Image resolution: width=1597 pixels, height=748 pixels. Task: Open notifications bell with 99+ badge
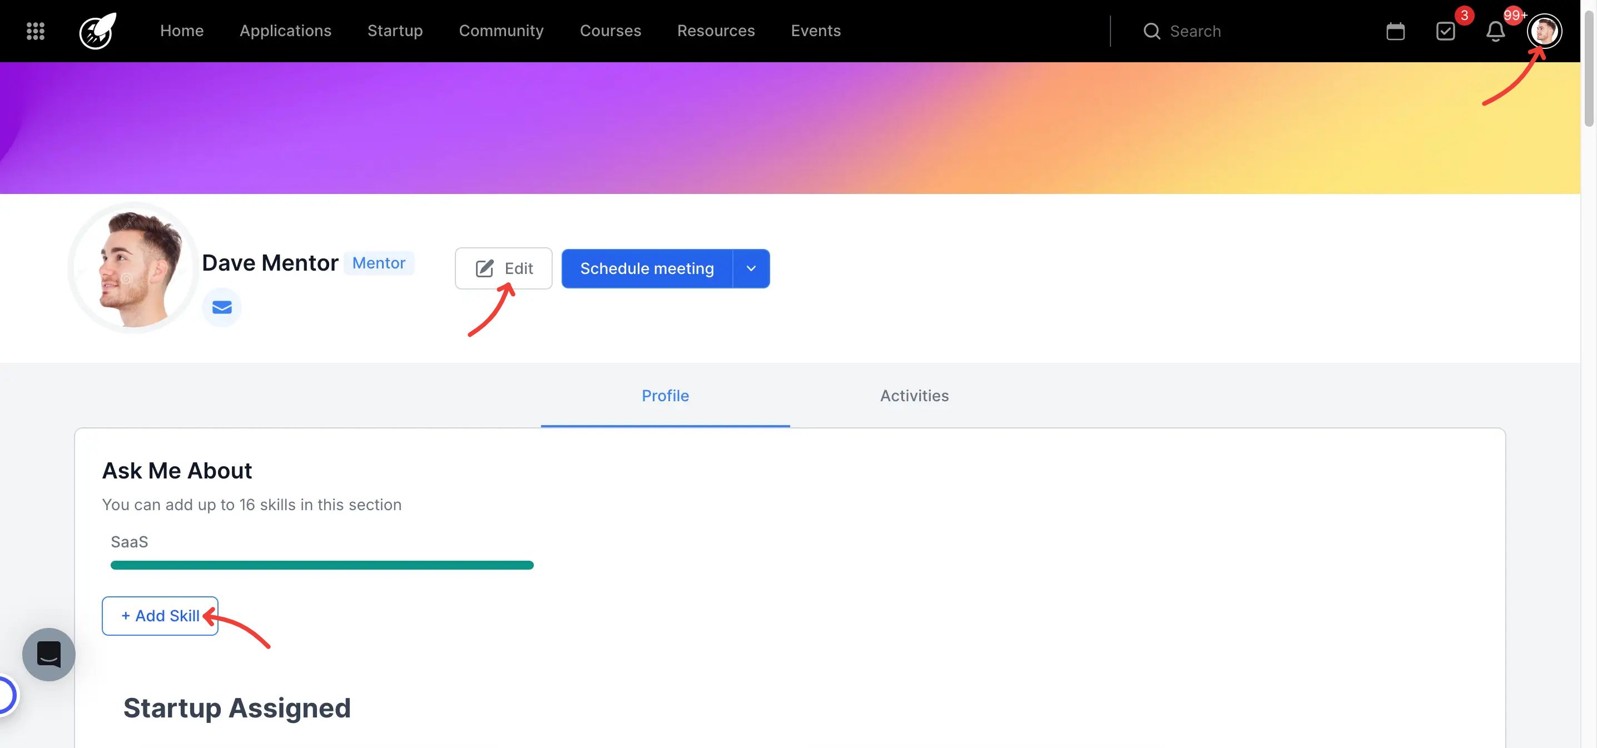point(1495,31)
